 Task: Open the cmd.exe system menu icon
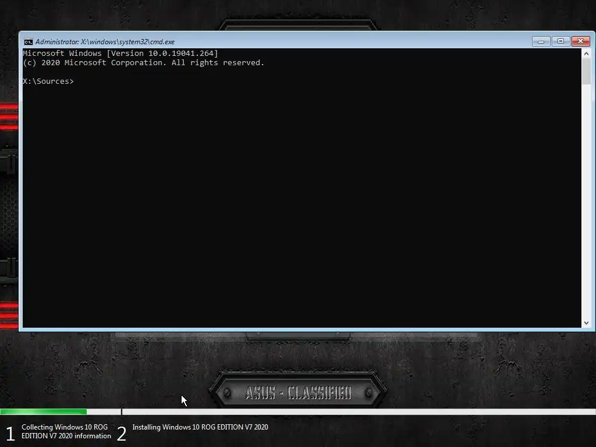point(29,42)
